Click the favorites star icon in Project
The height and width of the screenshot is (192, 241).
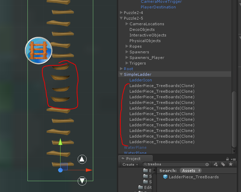(x=231, y=164)
